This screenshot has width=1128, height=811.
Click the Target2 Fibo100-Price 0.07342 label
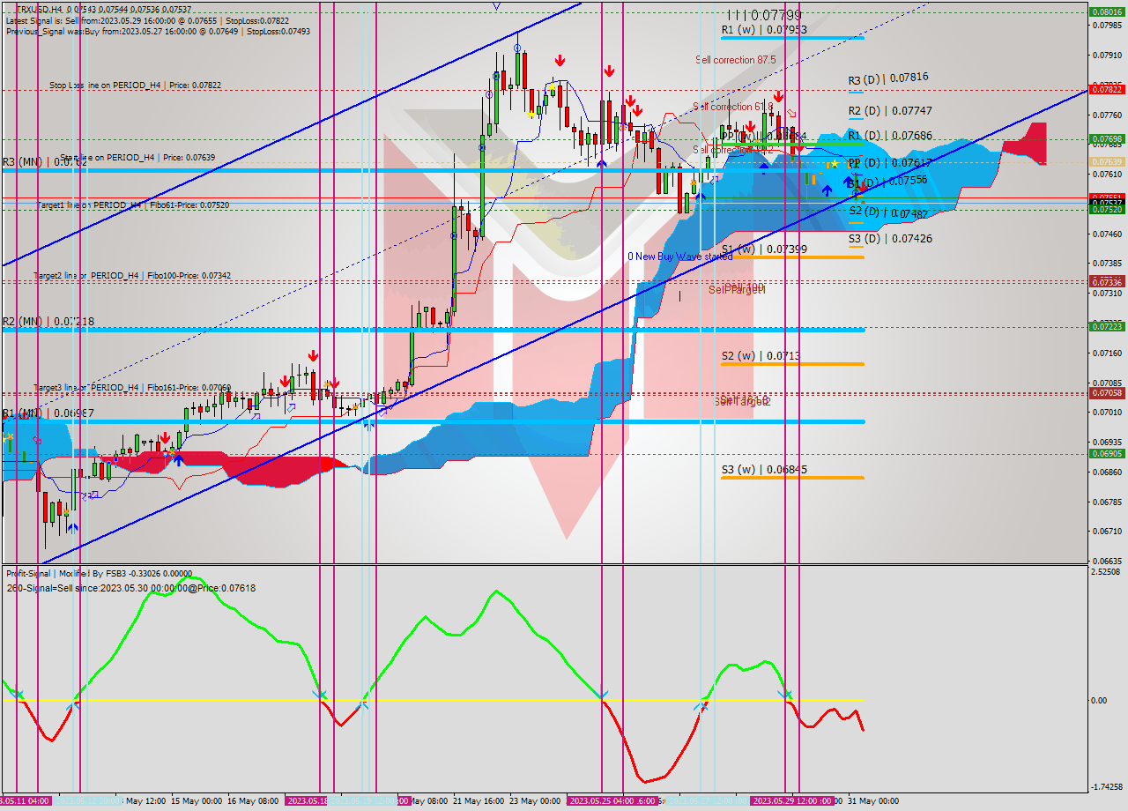(x=132, y=276)
